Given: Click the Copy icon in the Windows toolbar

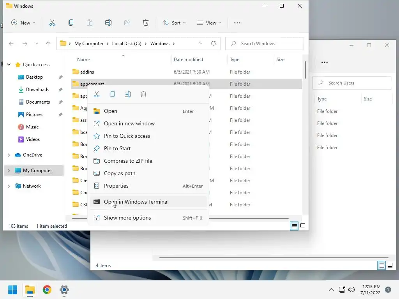Looking at the screenshot, I should (x=71, y=23).
